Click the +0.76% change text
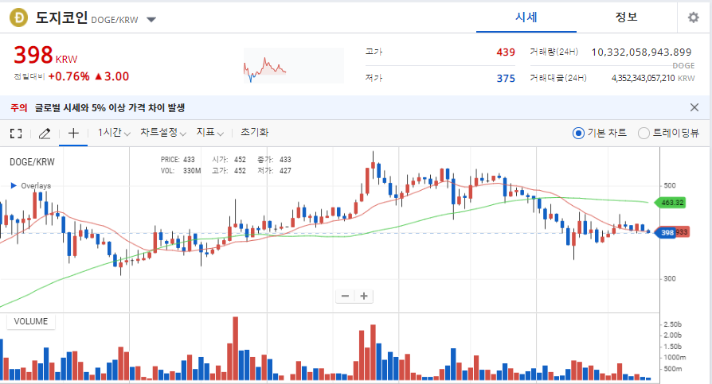 pos(68,76)
